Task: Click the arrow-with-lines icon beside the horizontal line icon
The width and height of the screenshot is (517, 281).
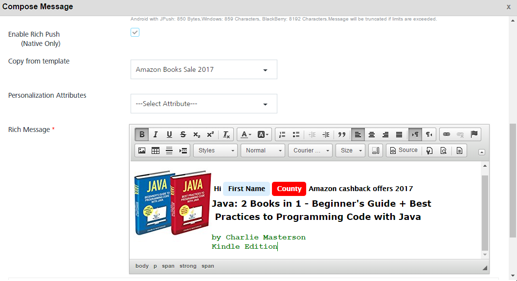Action: coord(183,151)
